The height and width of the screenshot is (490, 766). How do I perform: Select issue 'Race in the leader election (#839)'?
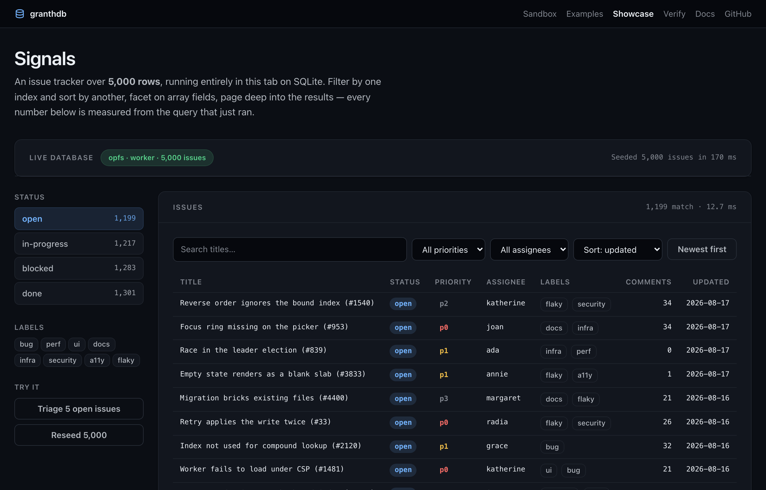pos(253,350)
